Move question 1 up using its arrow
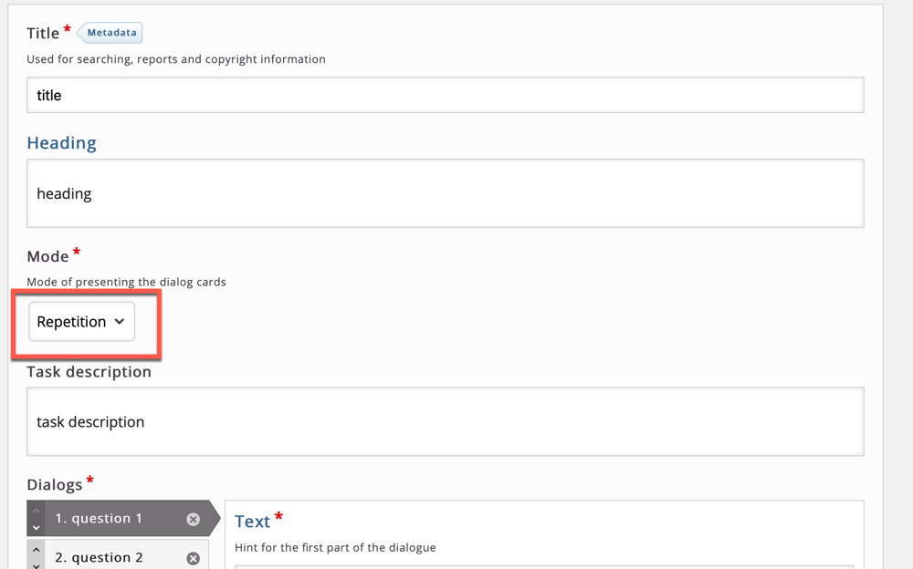 tap(37, 511)
